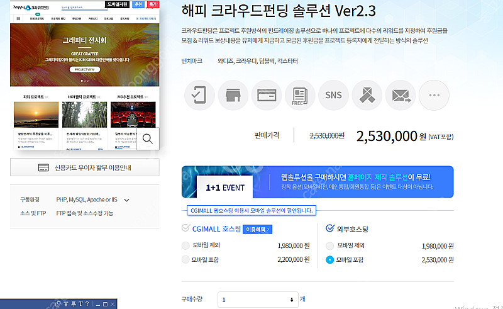This screenshot has width=503, height=309.
Task: Click the 이용혜택 benefits button
Action: 257,229
